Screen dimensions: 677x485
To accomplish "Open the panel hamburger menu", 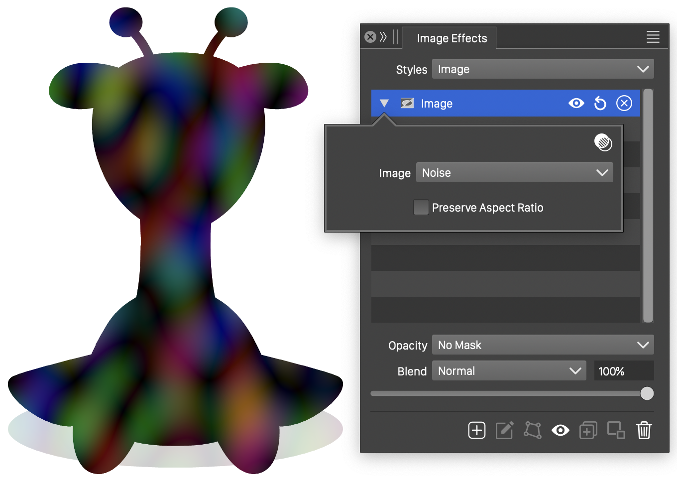I will click(653, 37).
